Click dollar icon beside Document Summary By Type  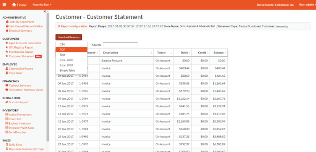click(7, 149)
